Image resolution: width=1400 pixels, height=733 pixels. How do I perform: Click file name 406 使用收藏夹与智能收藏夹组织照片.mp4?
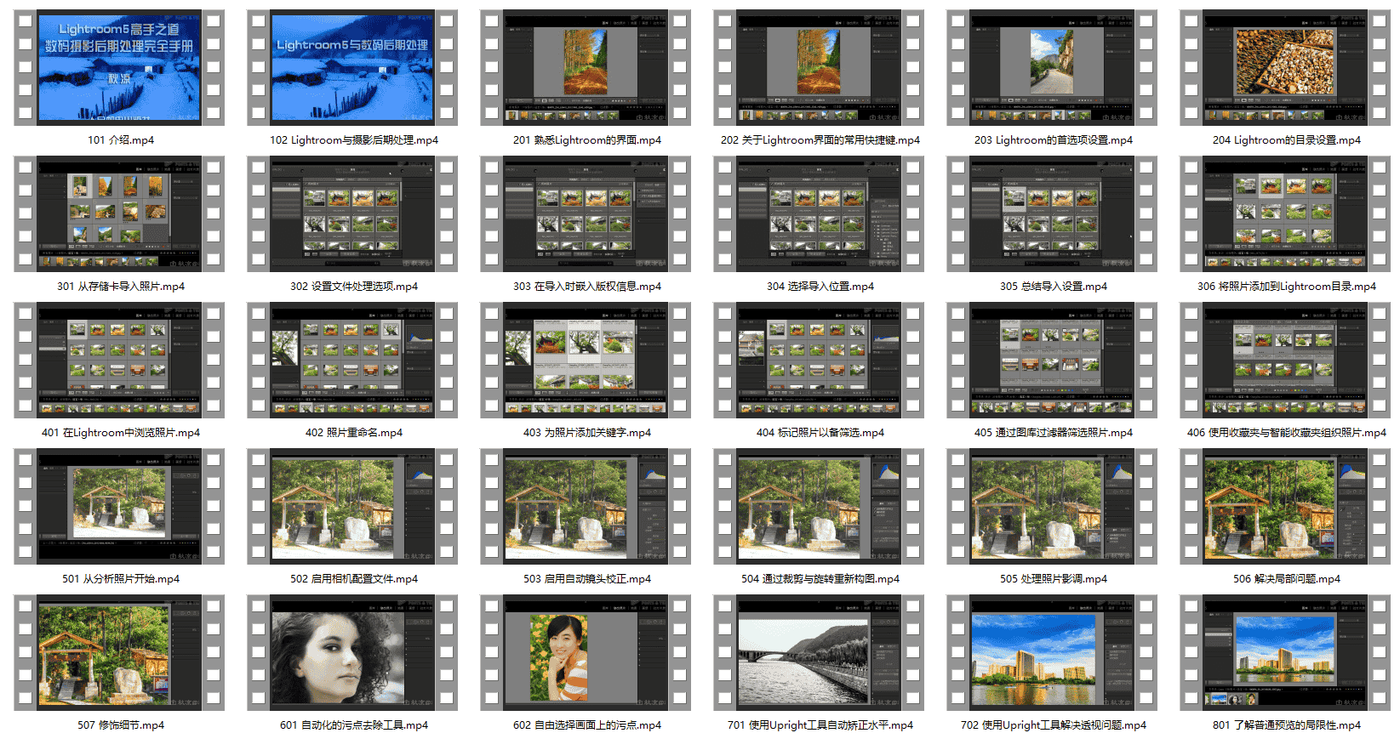[x=1286, y=433]
